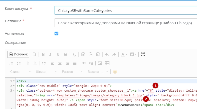The image size is (197, 109).
Task: Toggle italic formatting in the editor
Action: coord(50,54)
